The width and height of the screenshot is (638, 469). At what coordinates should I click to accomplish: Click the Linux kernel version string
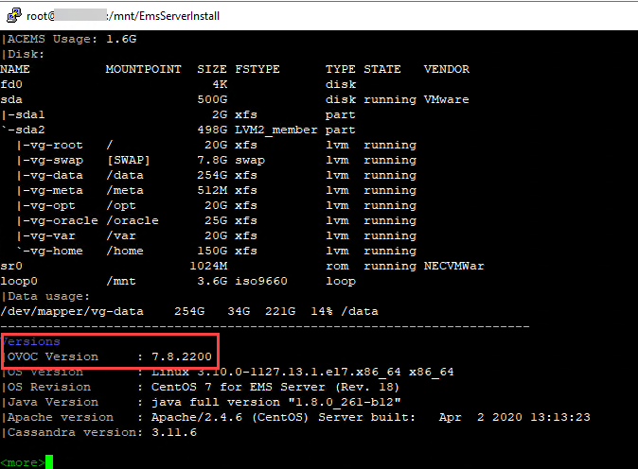coord(302,372)
